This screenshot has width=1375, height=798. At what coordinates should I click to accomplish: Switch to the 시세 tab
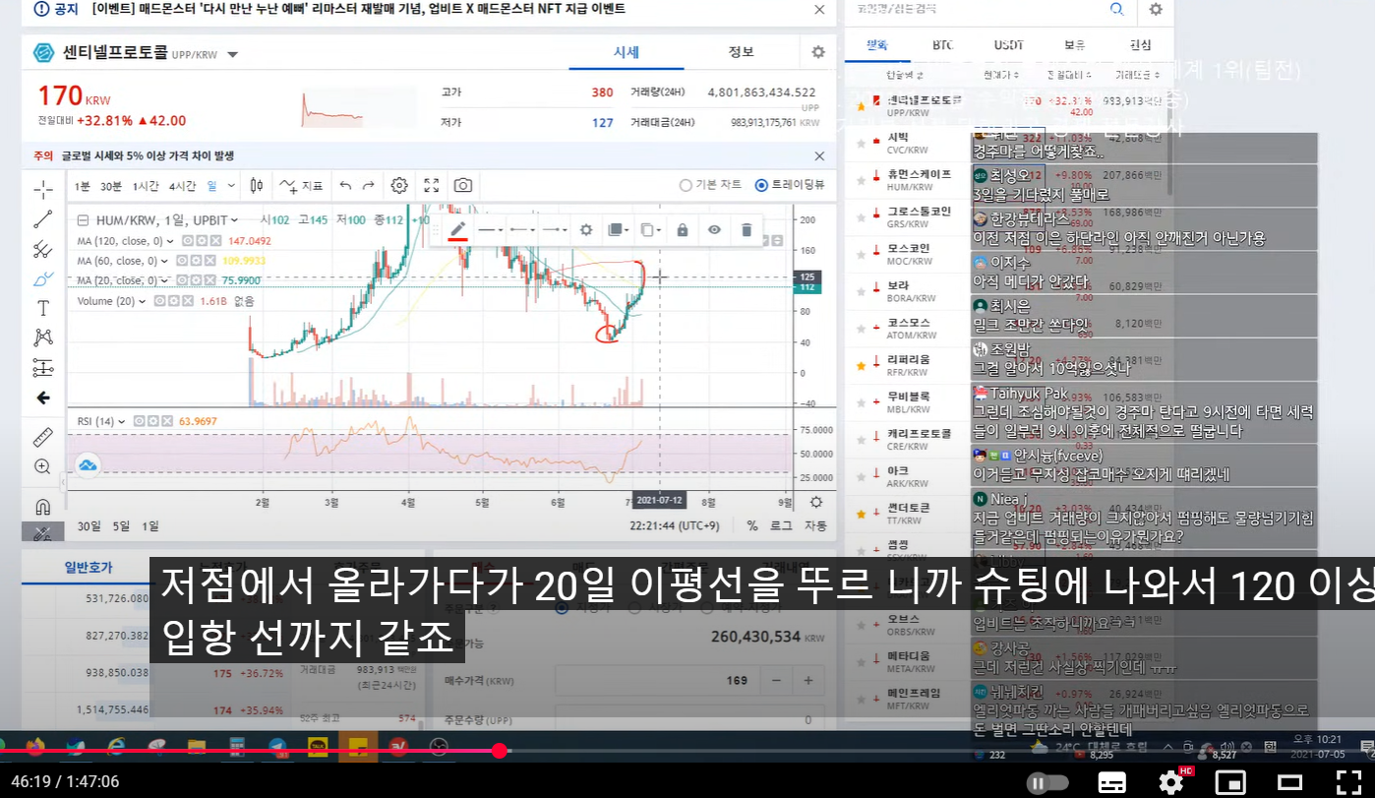tap(627, 52)
